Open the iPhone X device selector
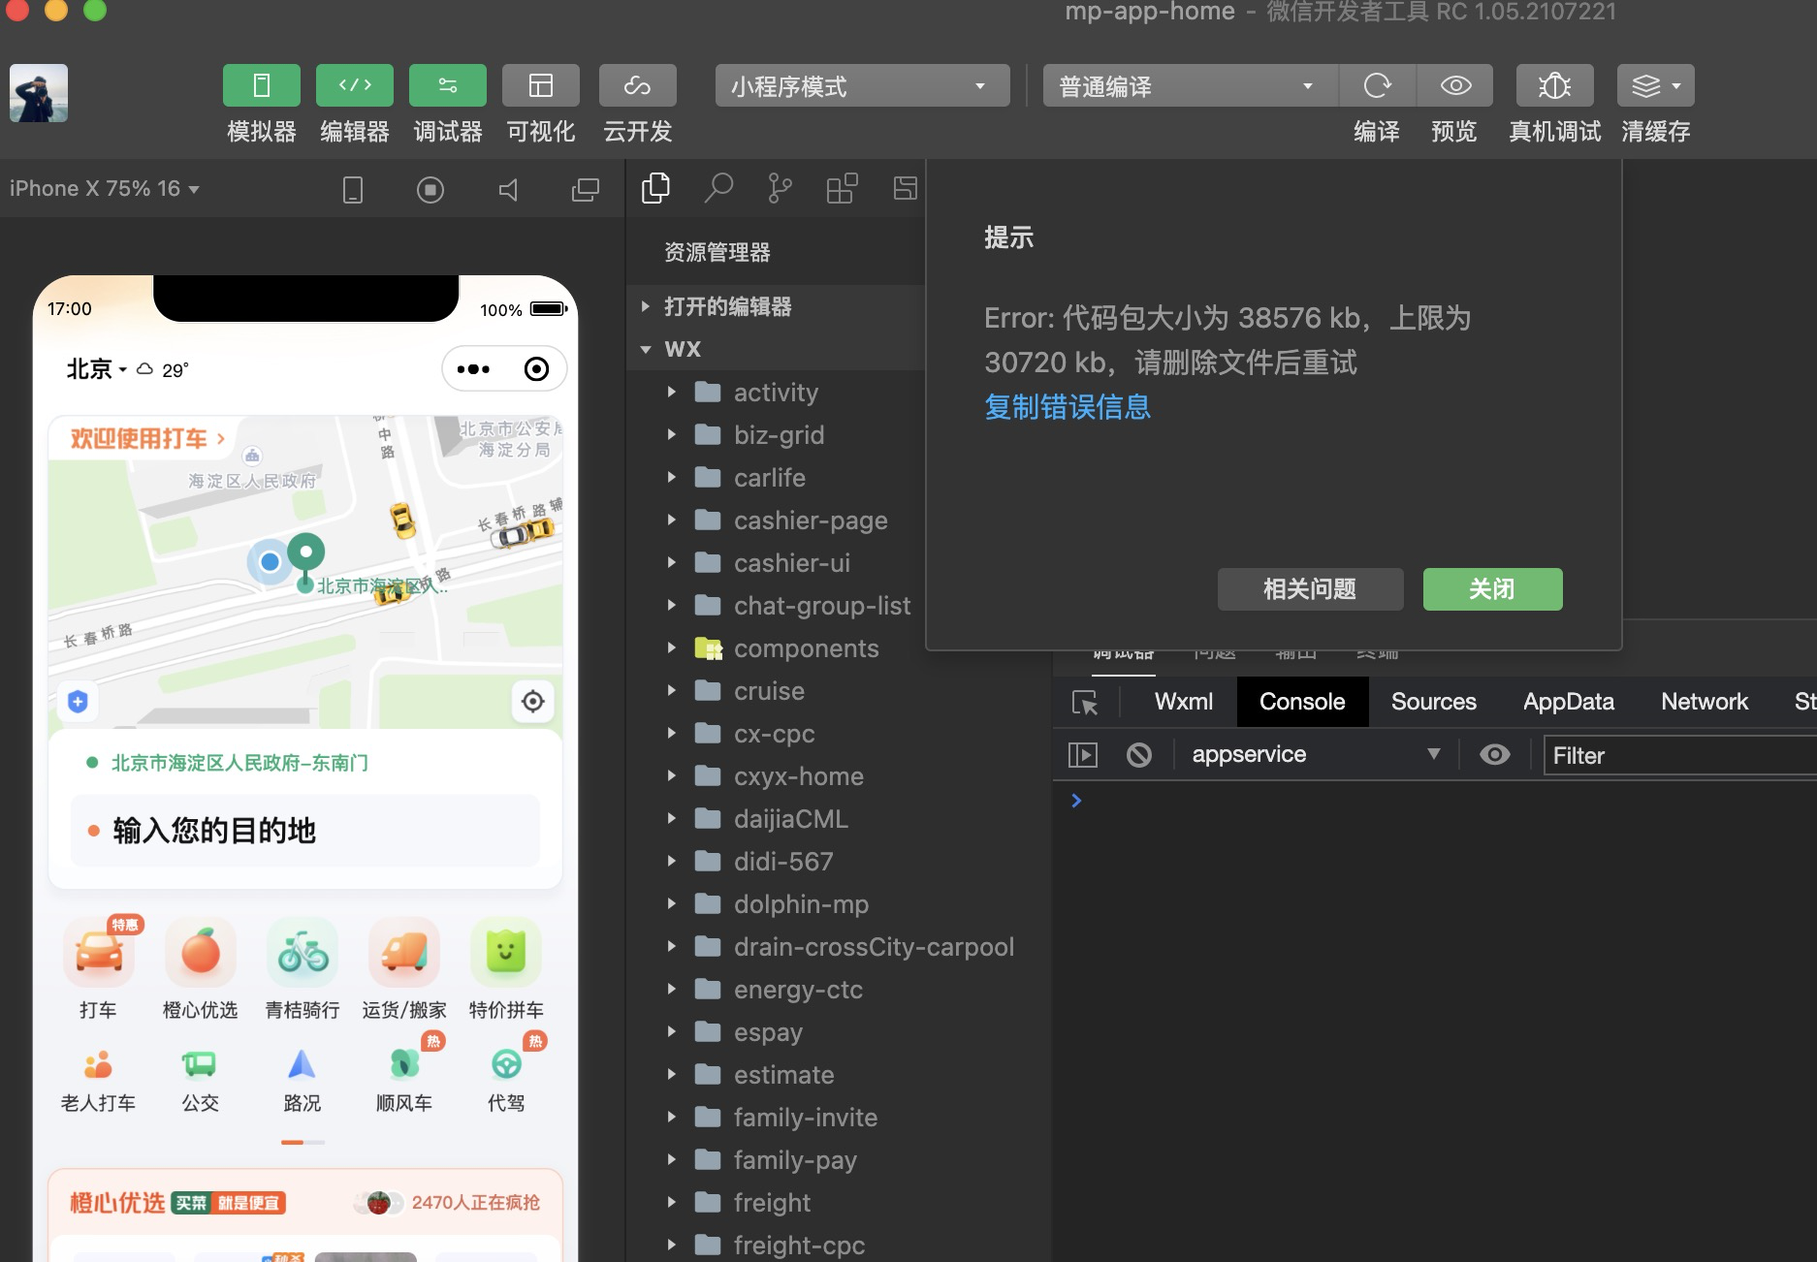The height and width of the screenshot is (1262, 1817). pyautogui.click(x=105, y=189)
